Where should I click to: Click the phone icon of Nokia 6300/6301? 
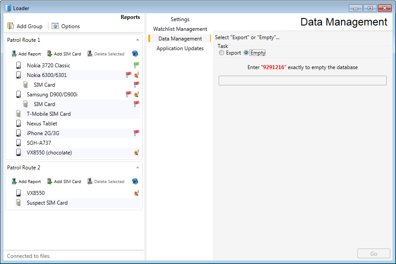click(x=18, y=75)
